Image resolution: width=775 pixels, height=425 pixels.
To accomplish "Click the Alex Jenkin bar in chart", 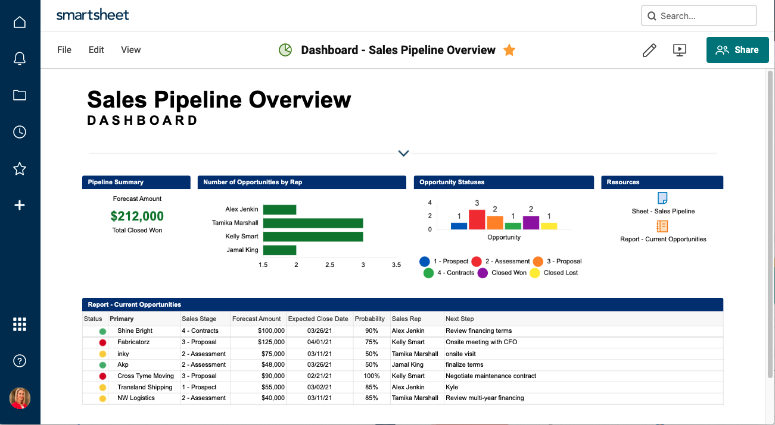I will pyautogui.click(x=280, y=209).
